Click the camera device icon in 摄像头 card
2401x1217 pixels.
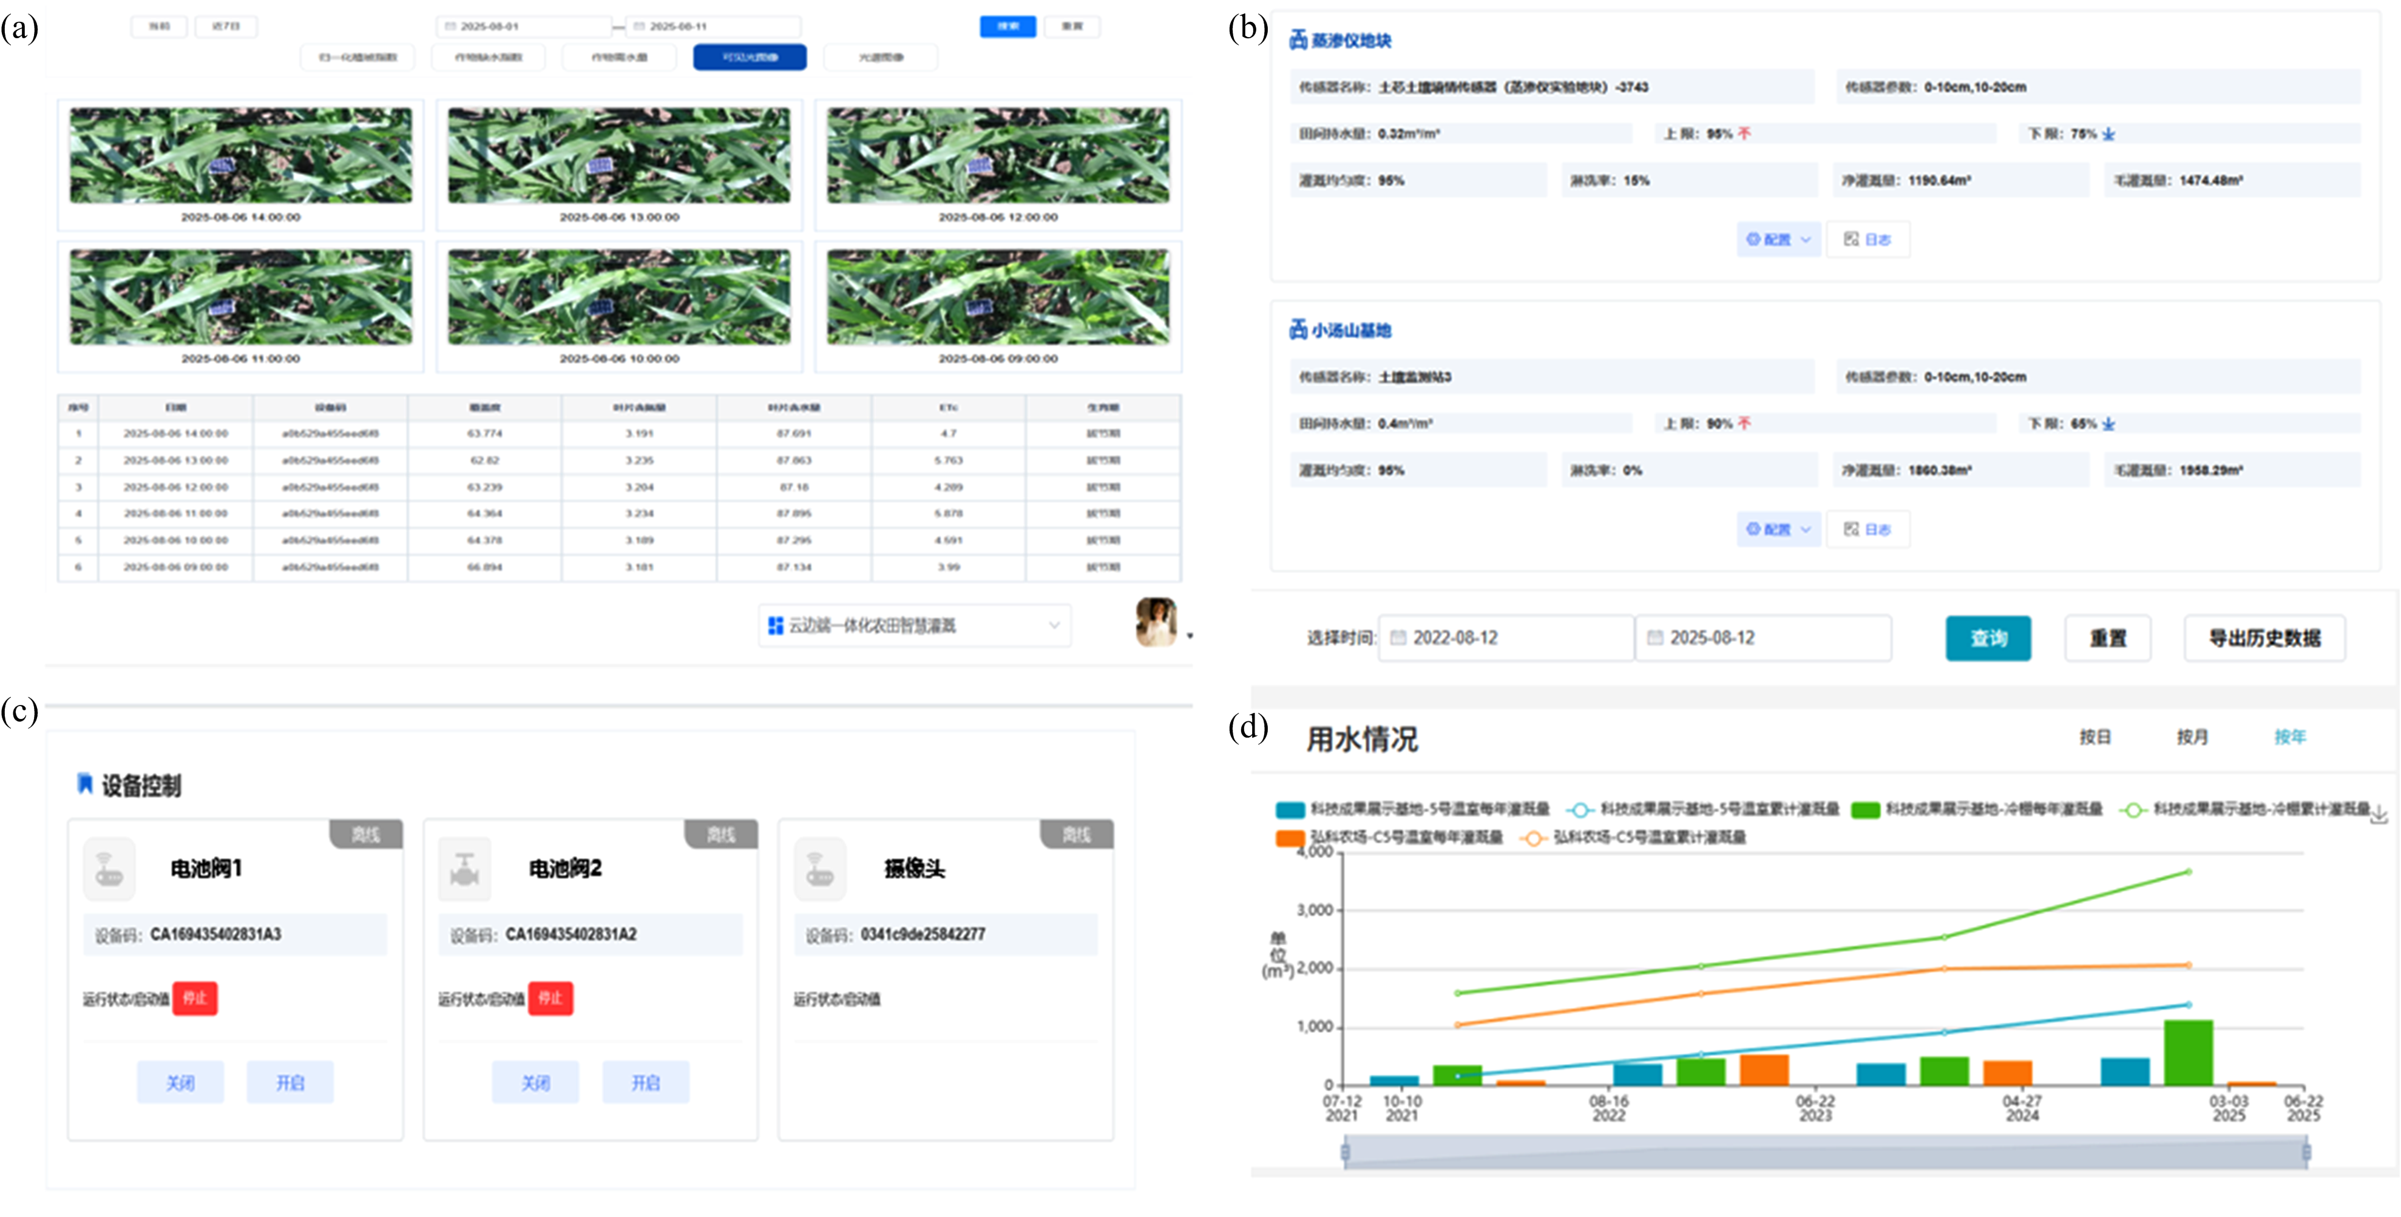click(819, 869)
